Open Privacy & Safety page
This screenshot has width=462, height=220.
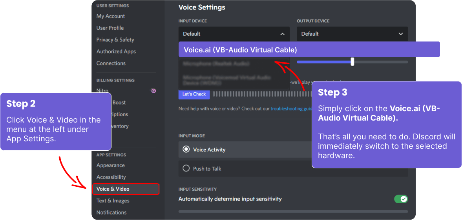(x=115, y=40)
